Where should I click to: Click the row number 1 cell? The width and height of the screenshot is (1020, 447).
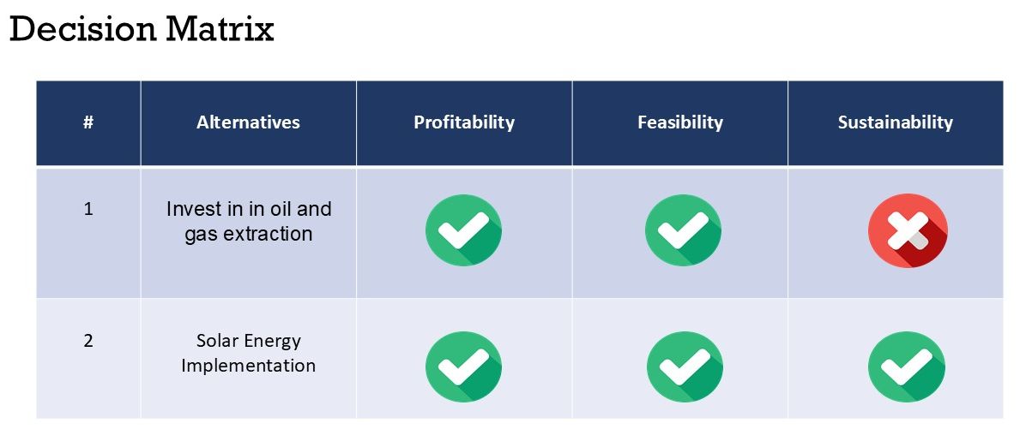pos(88,209)
